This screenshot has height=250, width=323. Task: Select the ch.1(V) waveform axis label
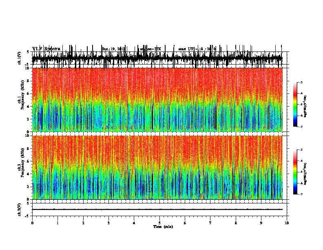coord(20,58)
